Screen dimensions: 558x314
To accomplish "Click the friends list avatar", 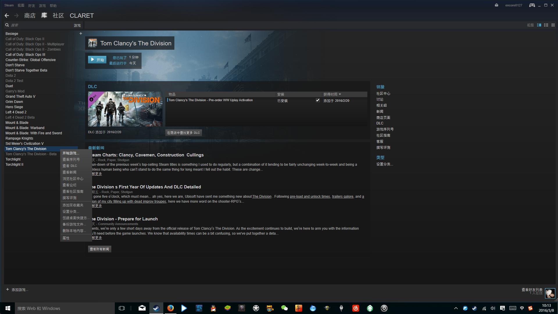I will click(x=550, y=293).
